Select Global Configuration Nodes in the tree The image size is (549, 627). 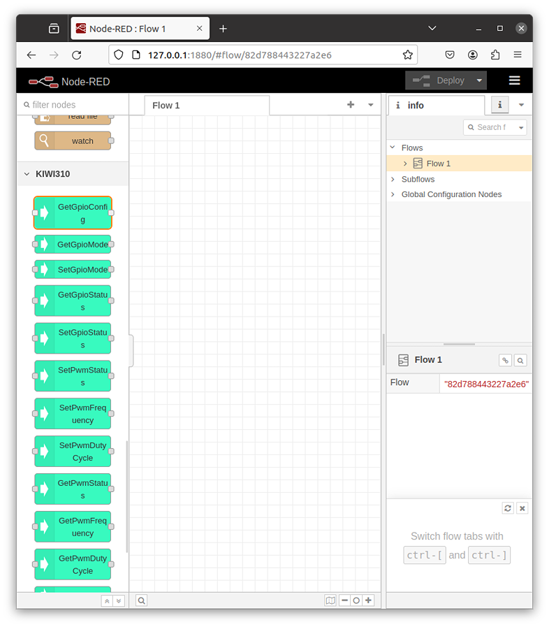pyautogui.click(x=451, y=194)
